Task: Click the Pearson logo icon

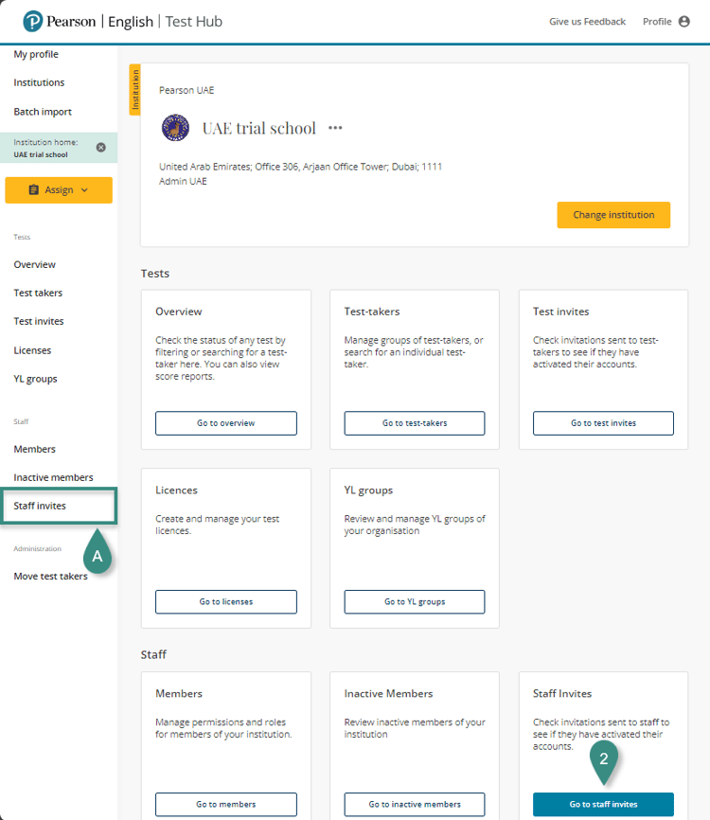Action: [x=34, y=21]
